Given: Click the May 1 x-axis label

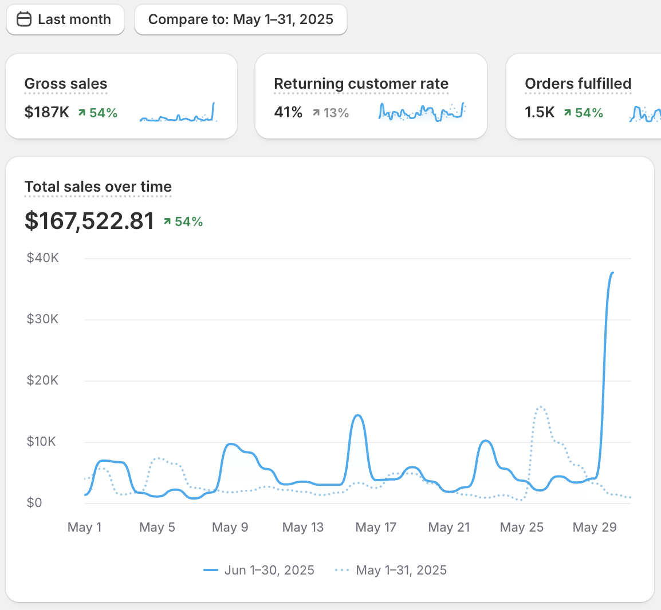Looking at the screenshot, I should pos(84,527).
